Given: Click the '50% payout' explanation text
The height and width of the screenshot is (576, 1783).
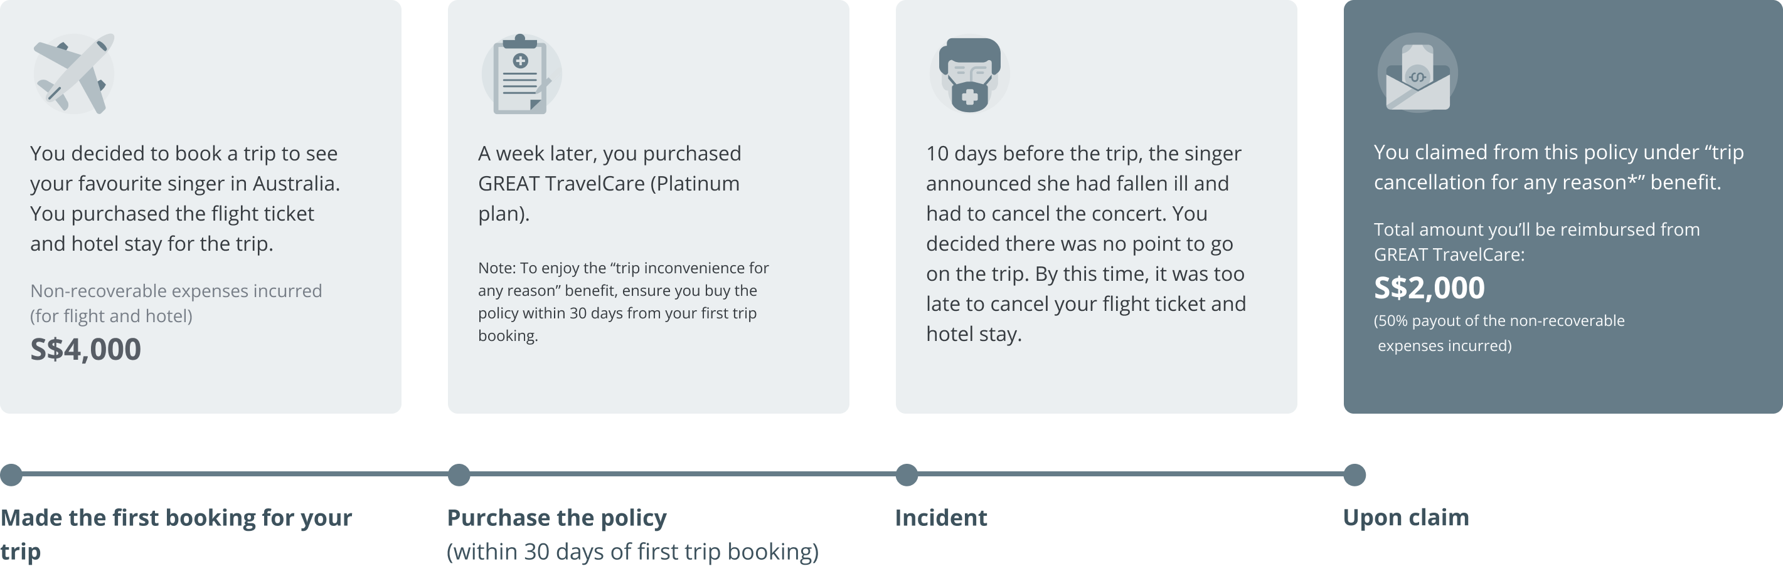Looking at the screenshot, I should point(1499,333).
